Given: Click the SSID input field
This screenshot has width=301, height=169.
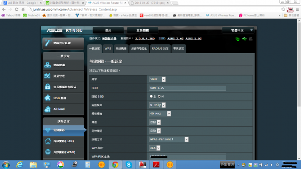Looking at the screenshot, I should [188, 88].
